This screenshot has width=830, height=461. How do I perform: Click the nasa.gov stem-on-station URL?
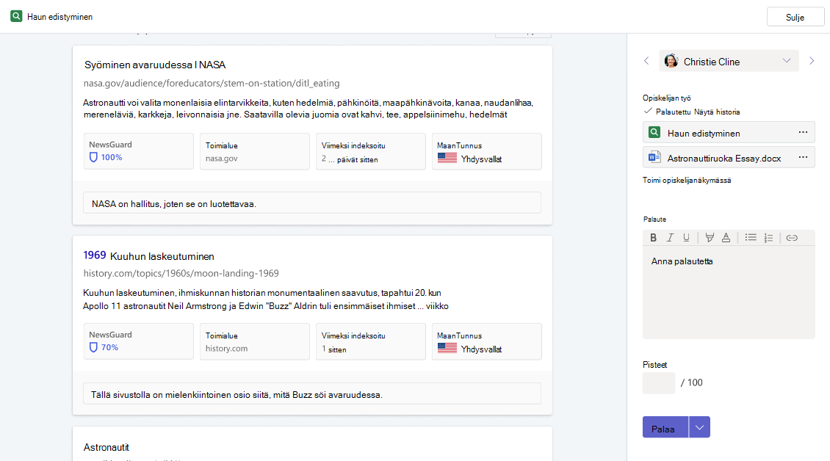tap(212, 83)
